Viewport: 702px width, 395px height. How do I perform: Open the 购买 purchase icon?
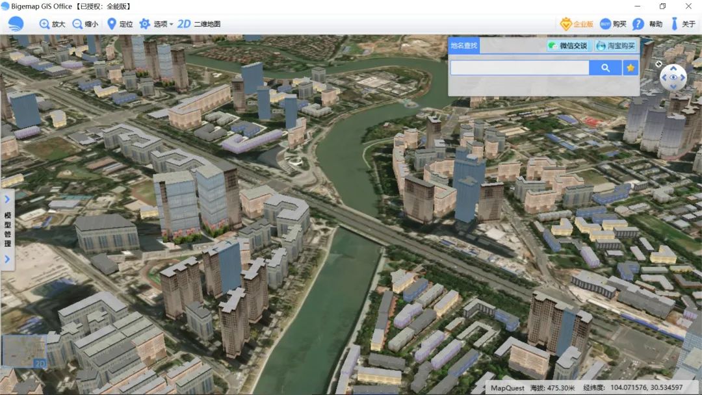(605, 23)
